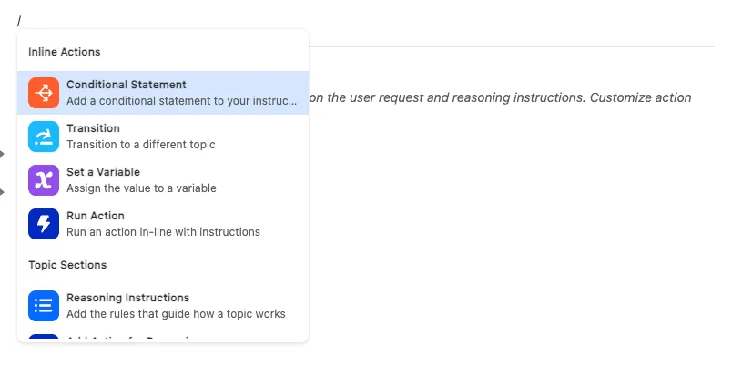Expand the upper arrow at left edge
Viewport: 732px width, 376px height.
coord(3,154)
